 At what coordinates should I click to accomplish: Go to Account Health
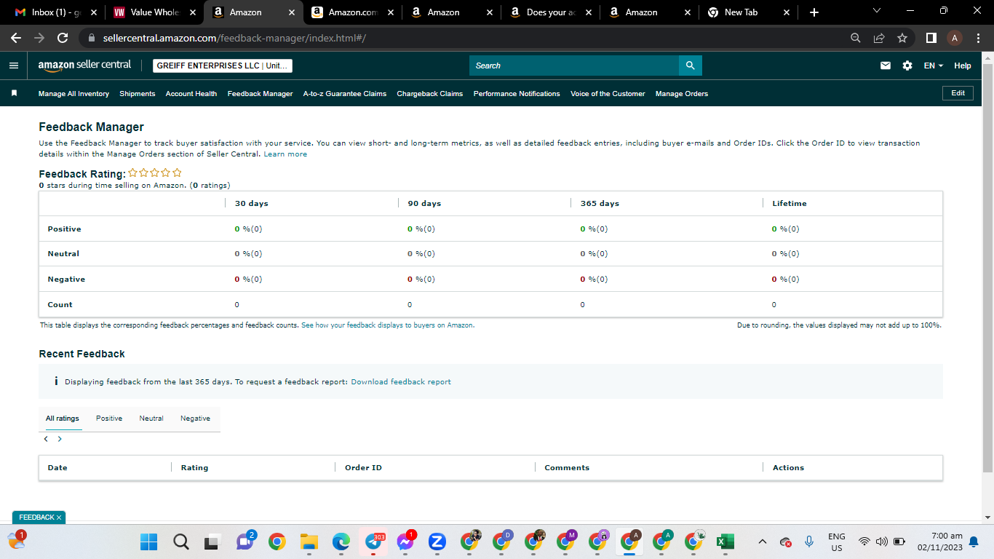click(191, 94)
